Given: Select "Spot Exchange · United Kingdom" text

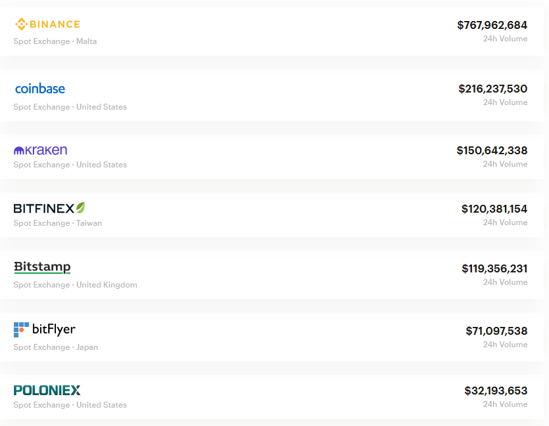Looking at the screenshot, I should point(76,285).
